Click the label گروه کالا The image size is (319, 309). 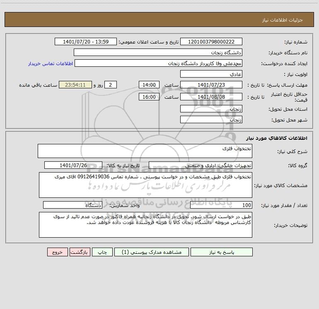(x=297, y=165)
